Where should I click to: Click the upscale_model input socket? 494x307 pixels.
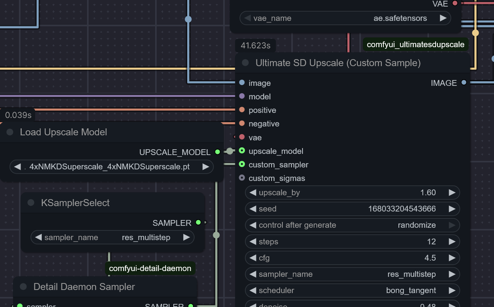(242, 151)
